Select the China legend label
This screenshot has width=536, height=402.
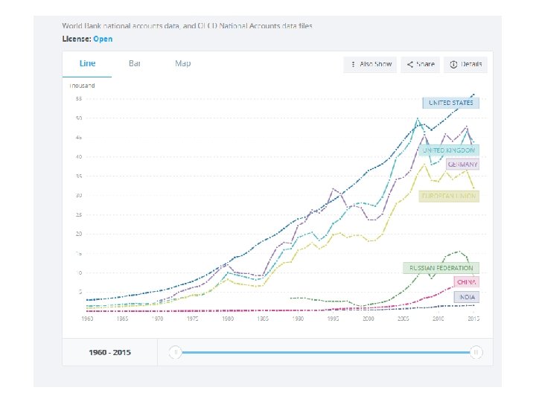pos(466,282)
